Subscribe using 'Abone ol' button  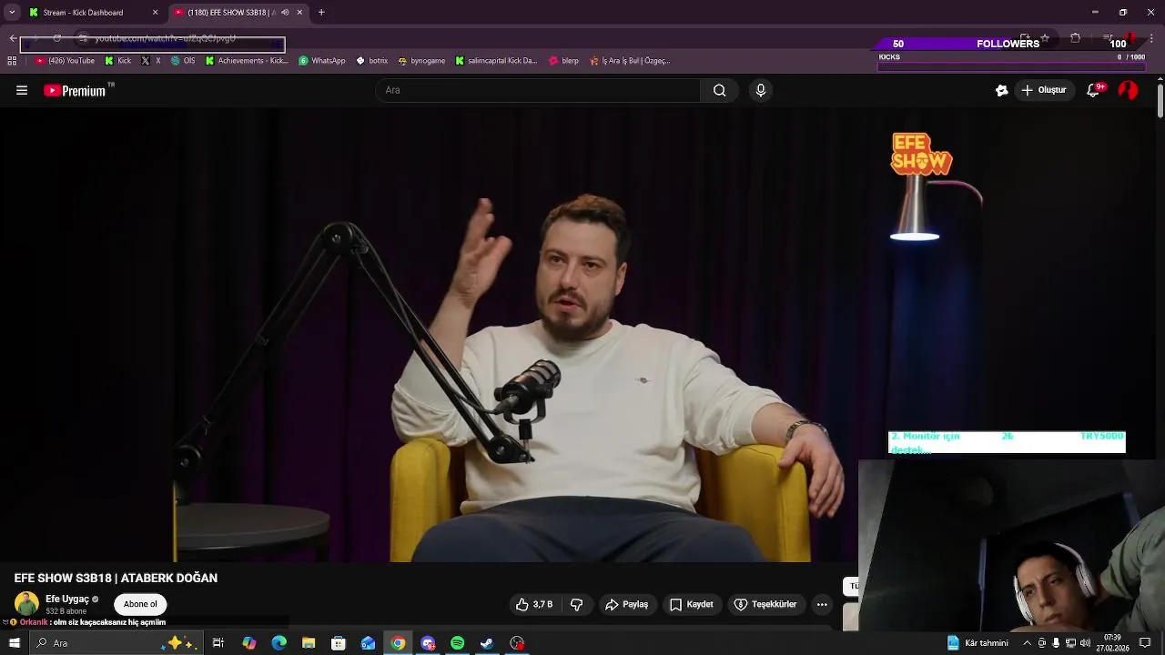click(140, 604)
